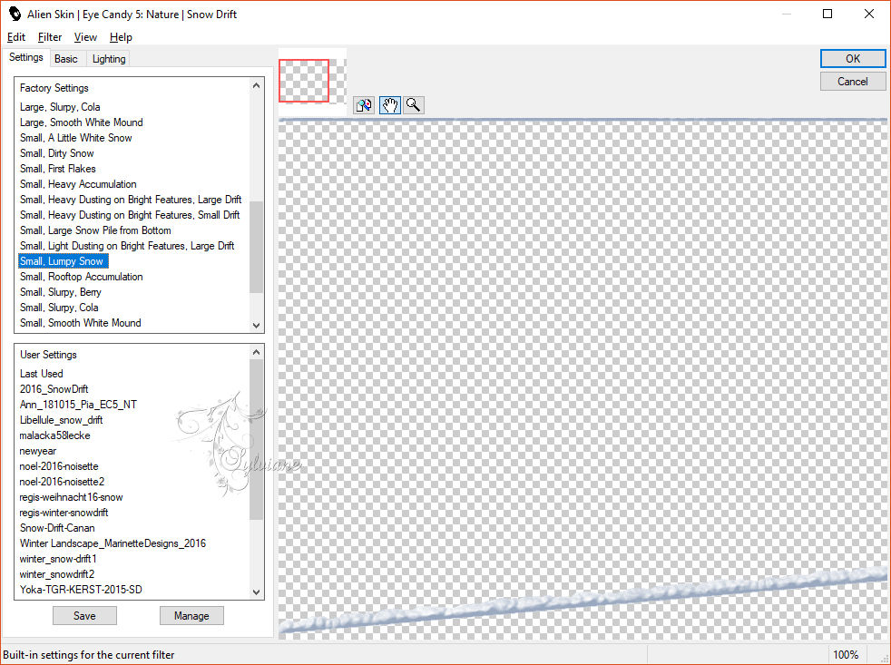Viewport: 891px width, 665px height.
Task: Select user setting 'noel-2016-noisette'
Action: [x=59, y=466]
